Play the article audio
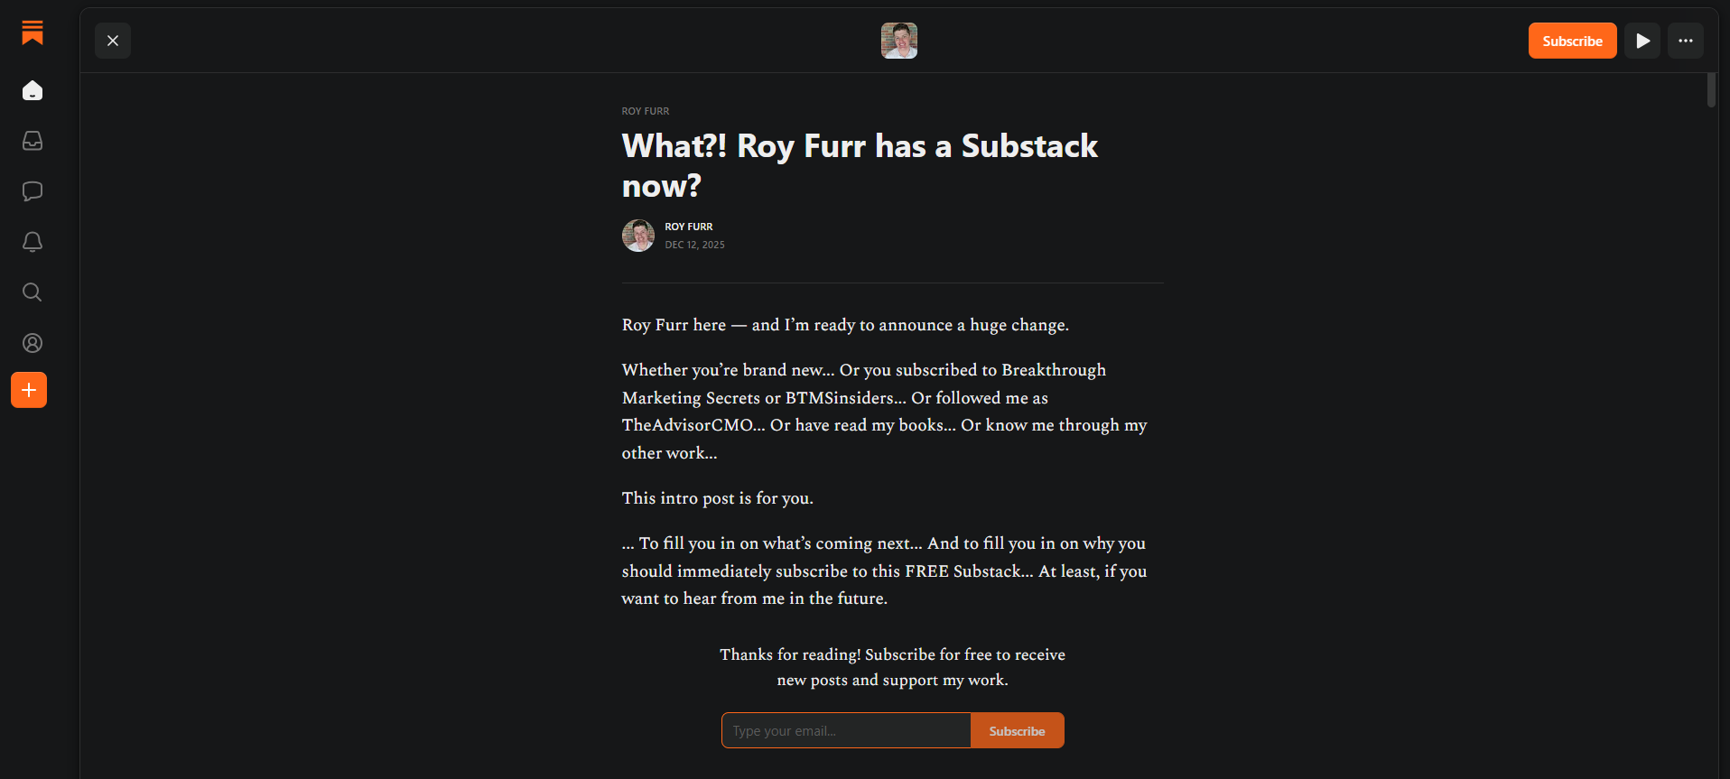The image size is (1730, 779). [x=1642, y=41]
